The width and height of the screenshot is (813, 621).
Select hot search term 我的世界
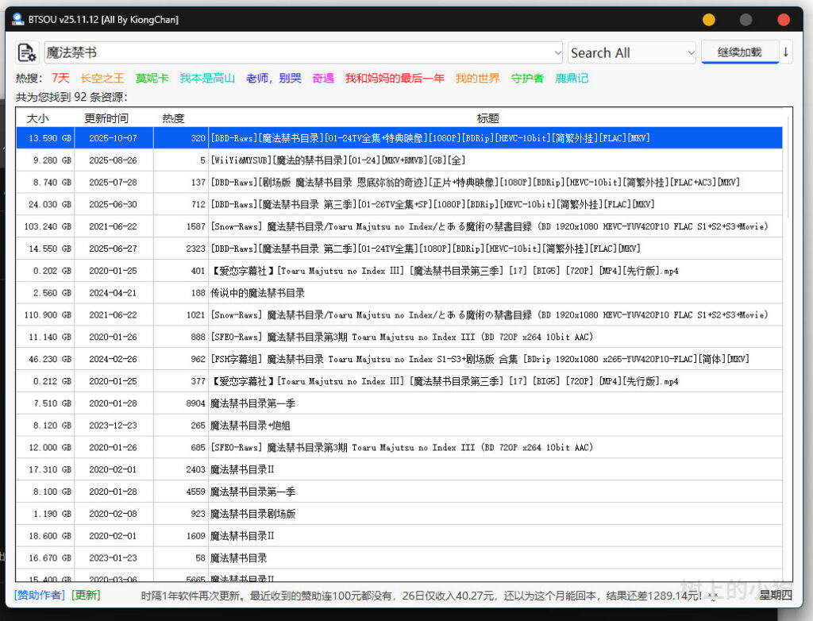pyautogui.click(x=477, y=78)
